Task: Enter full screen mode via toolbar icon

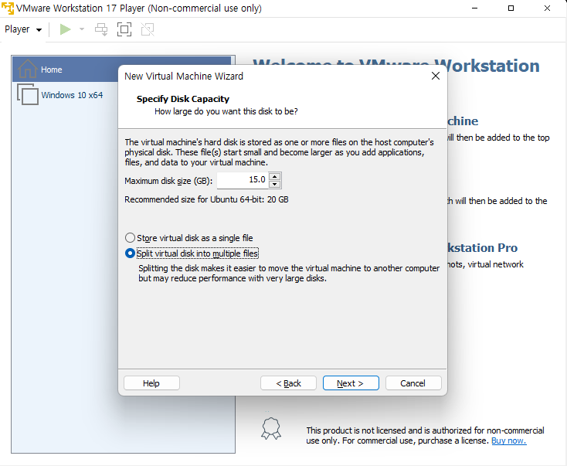Action: point(124,29)
